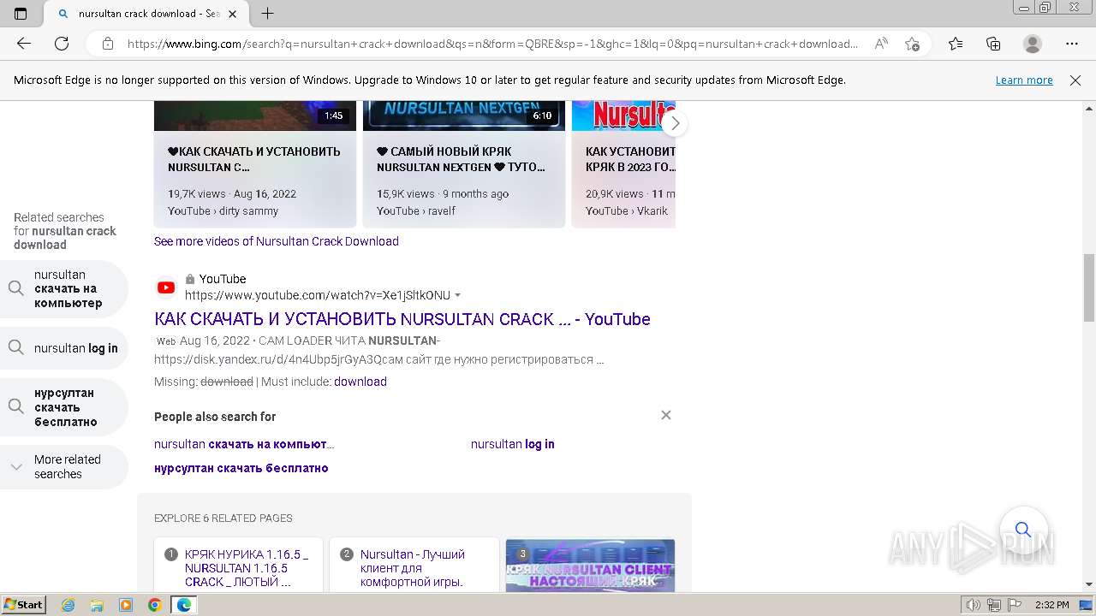Click scrollbar up arrow

point(1089,109)
